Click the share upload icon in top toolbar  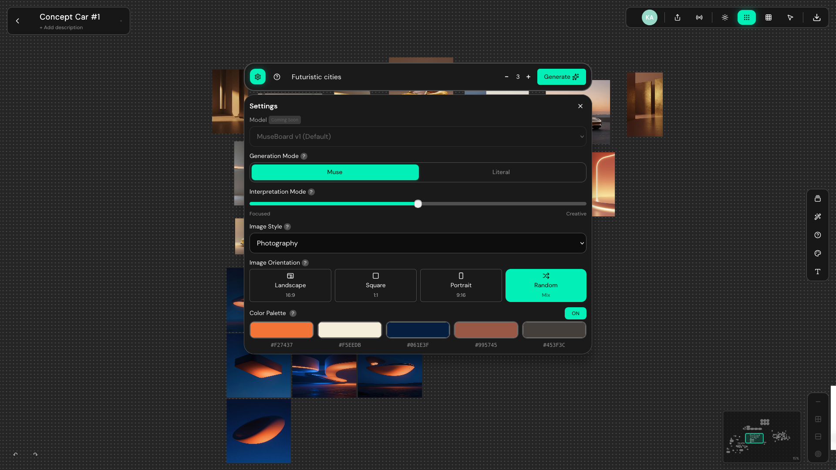pos(678,17)
